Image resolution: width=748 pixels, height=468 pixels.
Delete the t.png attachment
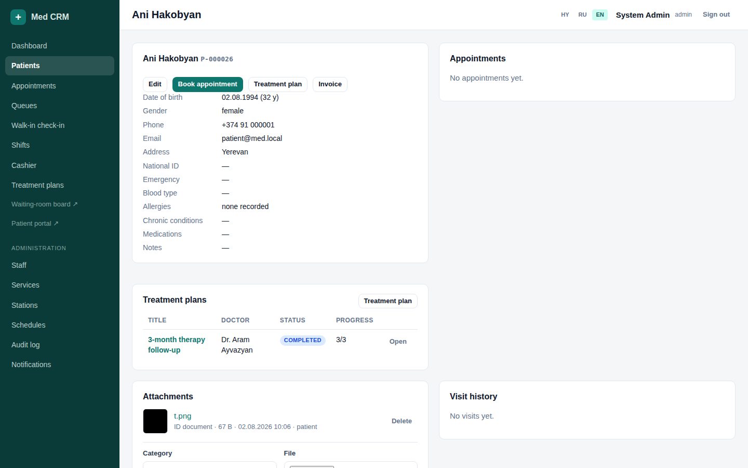(402, 421)
